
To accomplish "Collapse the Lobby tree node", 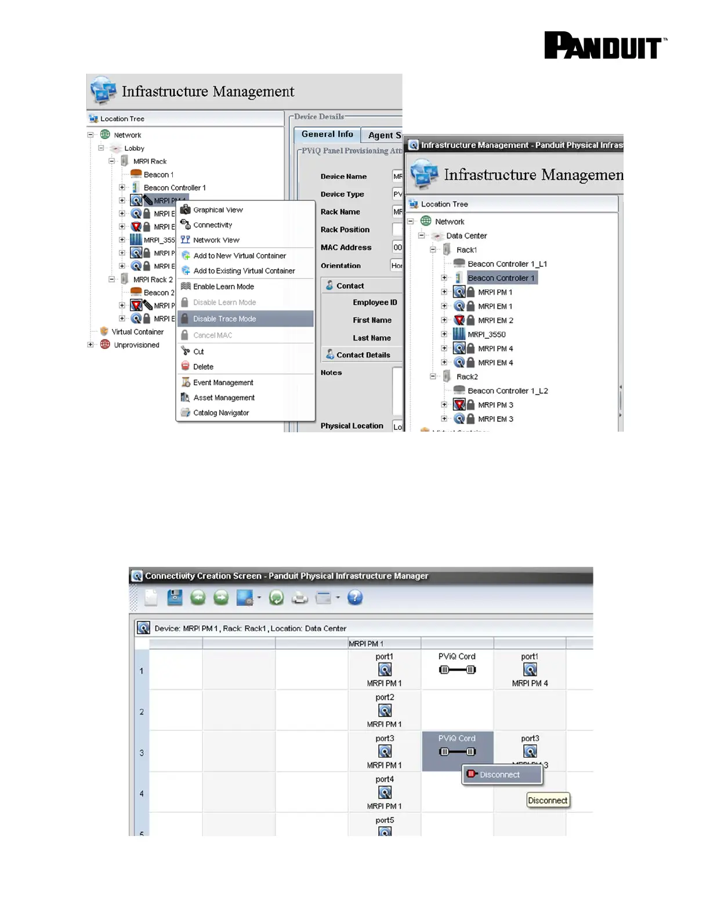I will pos(101,148).
